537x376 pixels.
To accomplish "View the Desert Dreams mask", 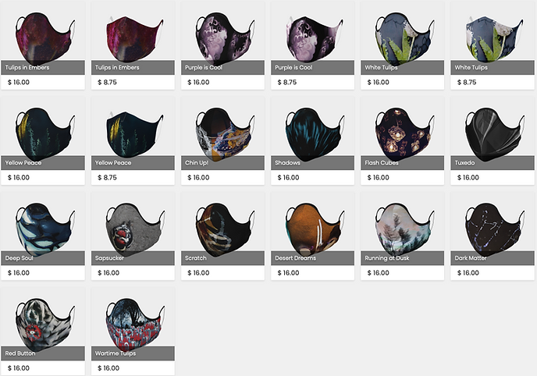I will [315, 230].
